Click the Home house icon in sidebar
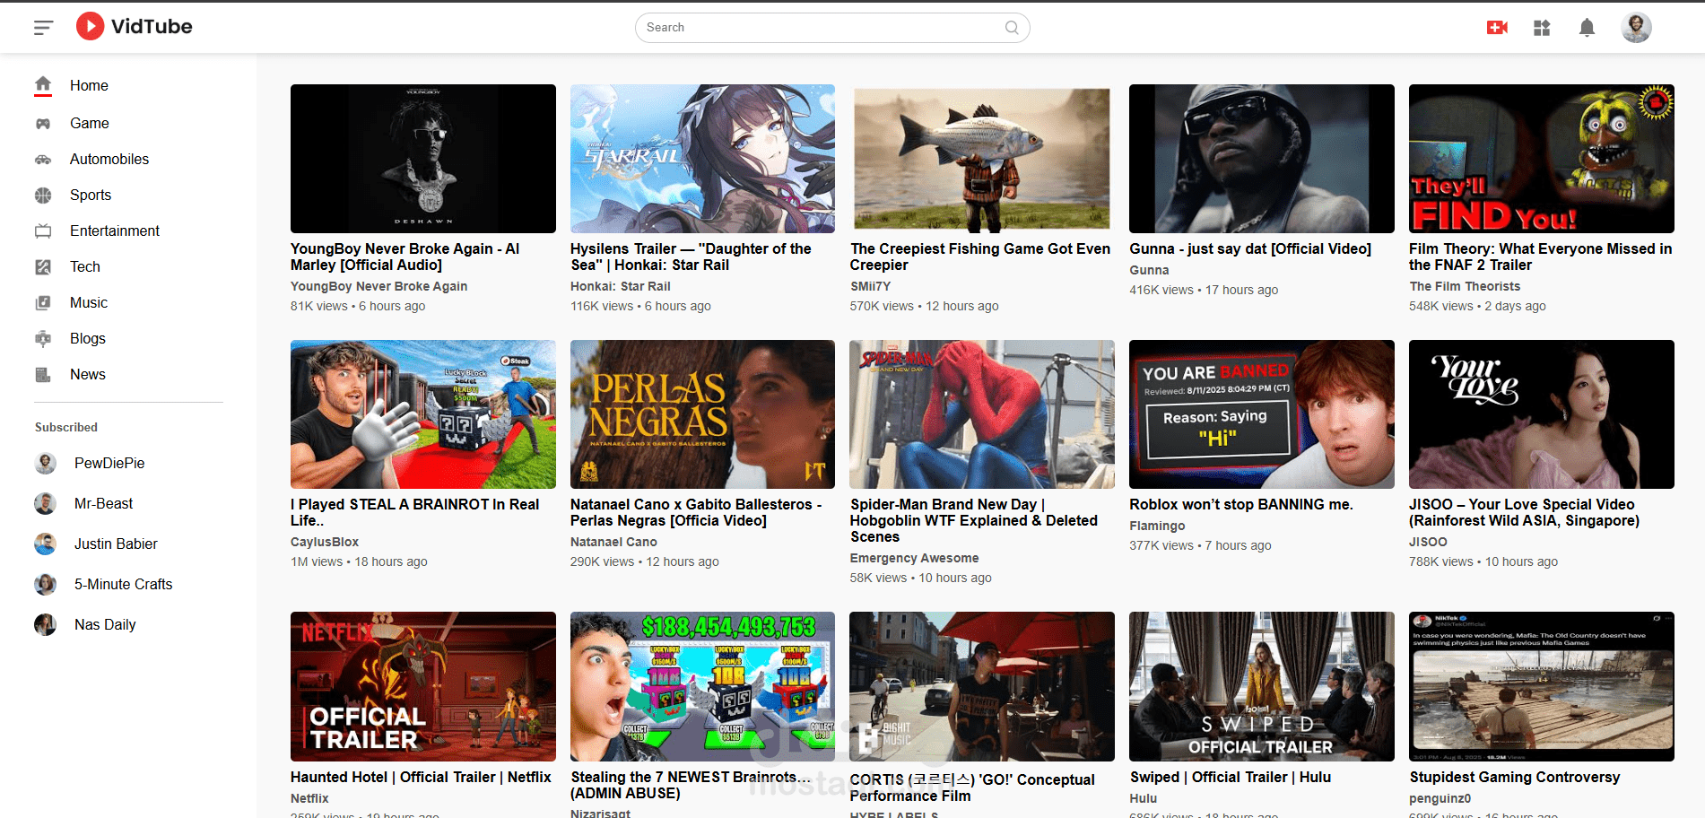Screen dimensions: 1705x818 coord(43,85)
